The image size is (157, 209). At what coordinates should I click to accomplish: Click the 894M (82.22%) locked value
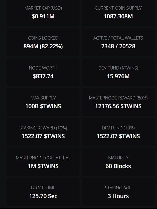coord(43,46)
